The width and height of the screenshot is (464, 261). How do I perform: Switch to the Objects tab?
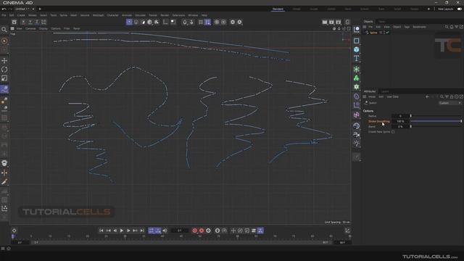pyautogui.click(x=368, y=22)
